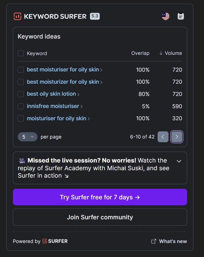Image resolution: width=204 pixels, height=257 pixels.
Task: Open the Malaysia flag country selector
Action: point(165,16)
